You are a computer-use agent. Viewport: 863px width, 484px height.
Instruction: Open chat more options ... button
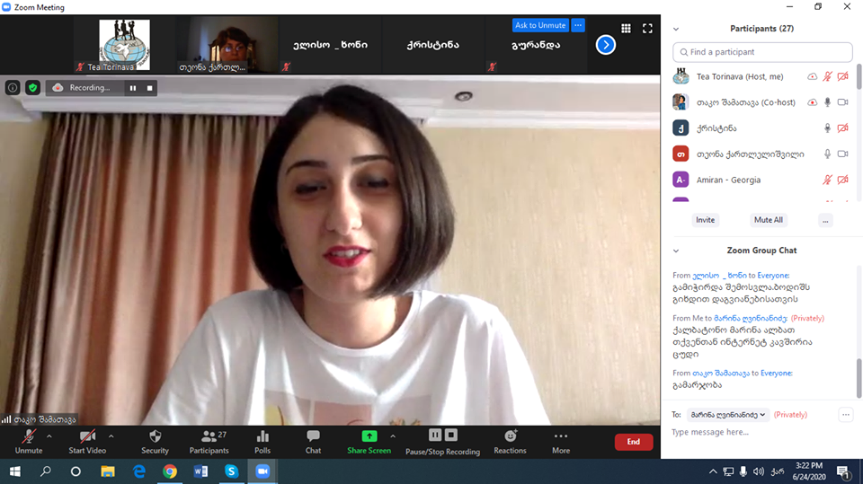[x=845, y=415]
